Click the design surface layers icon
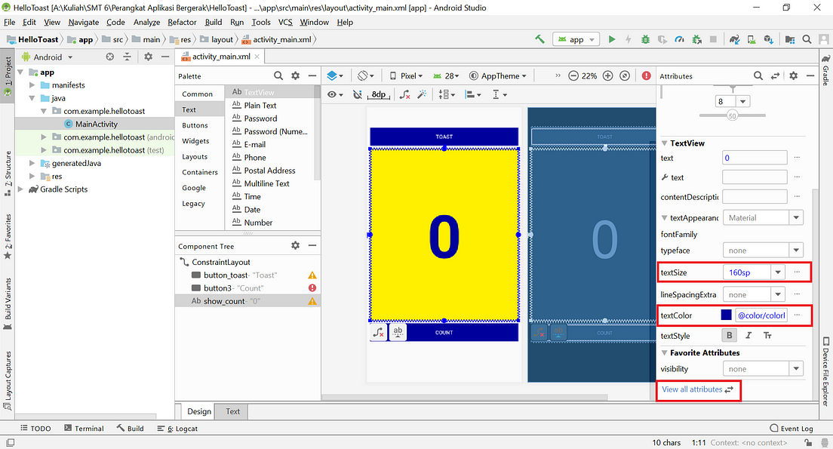The width and height of the screenshot is (833, 449). pyautogui.click(x=335, y=76)
